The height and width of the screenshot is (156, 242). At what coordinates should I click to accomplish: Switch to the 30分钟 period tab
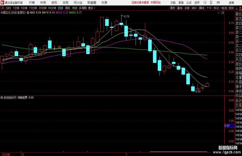[x=43, y=8]
